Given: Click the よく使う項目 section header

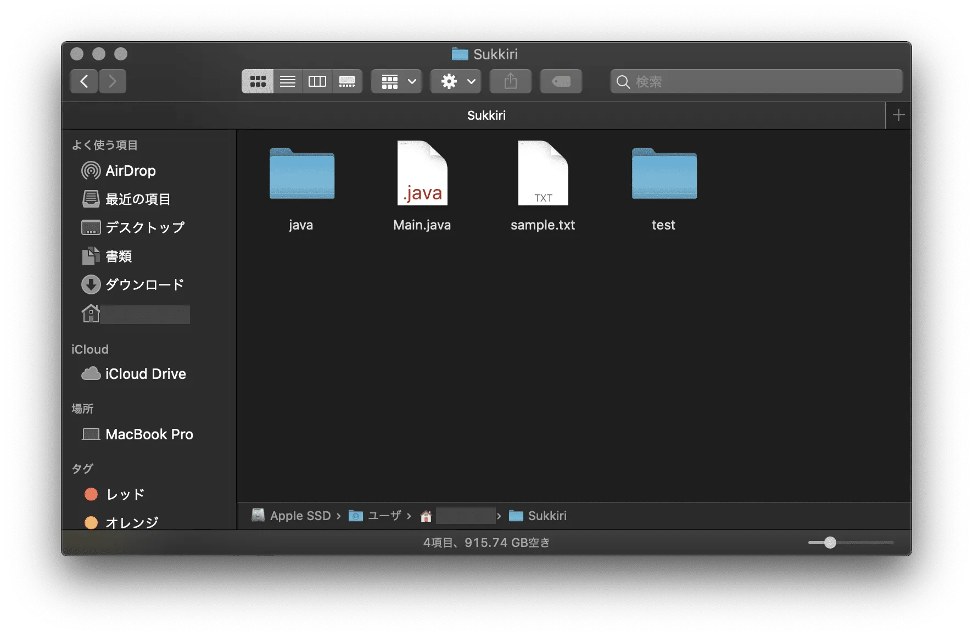Looking at the screenshot, I should [x=105, y=145].
